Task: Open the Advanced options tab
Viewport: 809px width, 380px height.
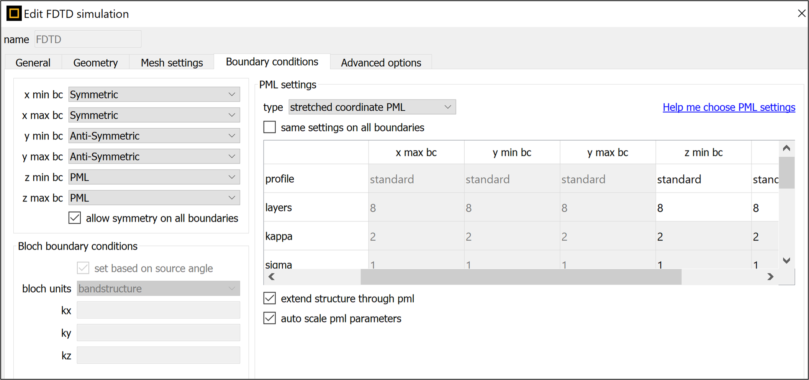Action: coord(381,62)
